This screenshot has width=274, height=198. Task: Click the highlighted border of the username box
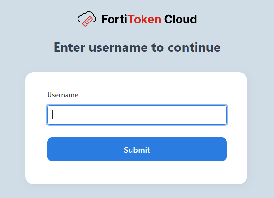[137, 106]
